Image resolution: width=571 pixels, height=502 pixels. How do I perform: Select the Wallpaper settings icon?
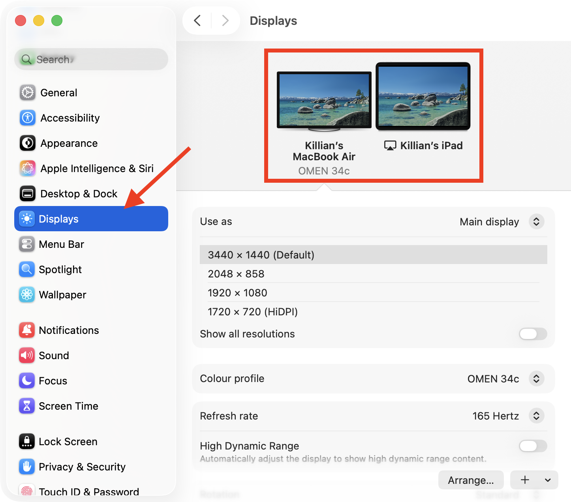(26, 294)
